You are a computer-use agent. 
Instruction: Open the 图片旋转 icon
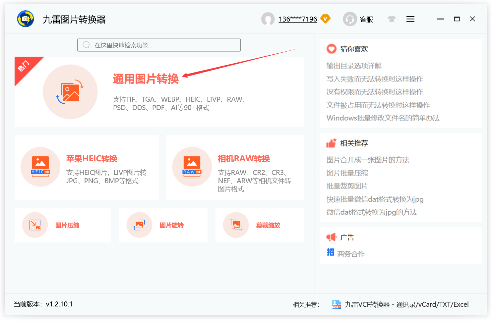pyautogui.click(x=140, y=225)
